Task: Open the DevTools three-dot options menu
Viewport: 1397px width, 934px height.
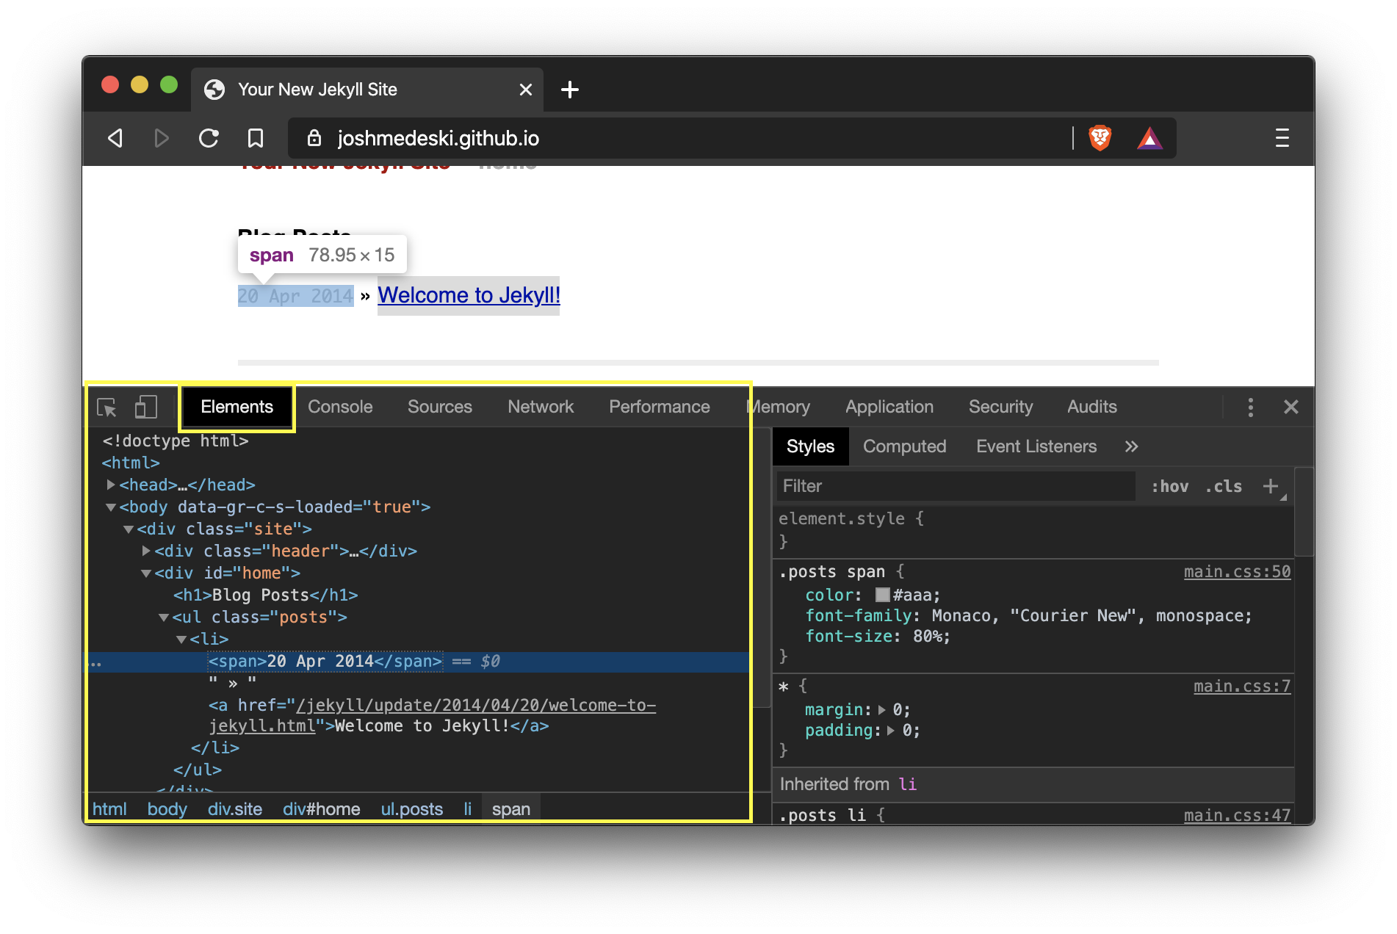Action: [x=1250, y=408]
